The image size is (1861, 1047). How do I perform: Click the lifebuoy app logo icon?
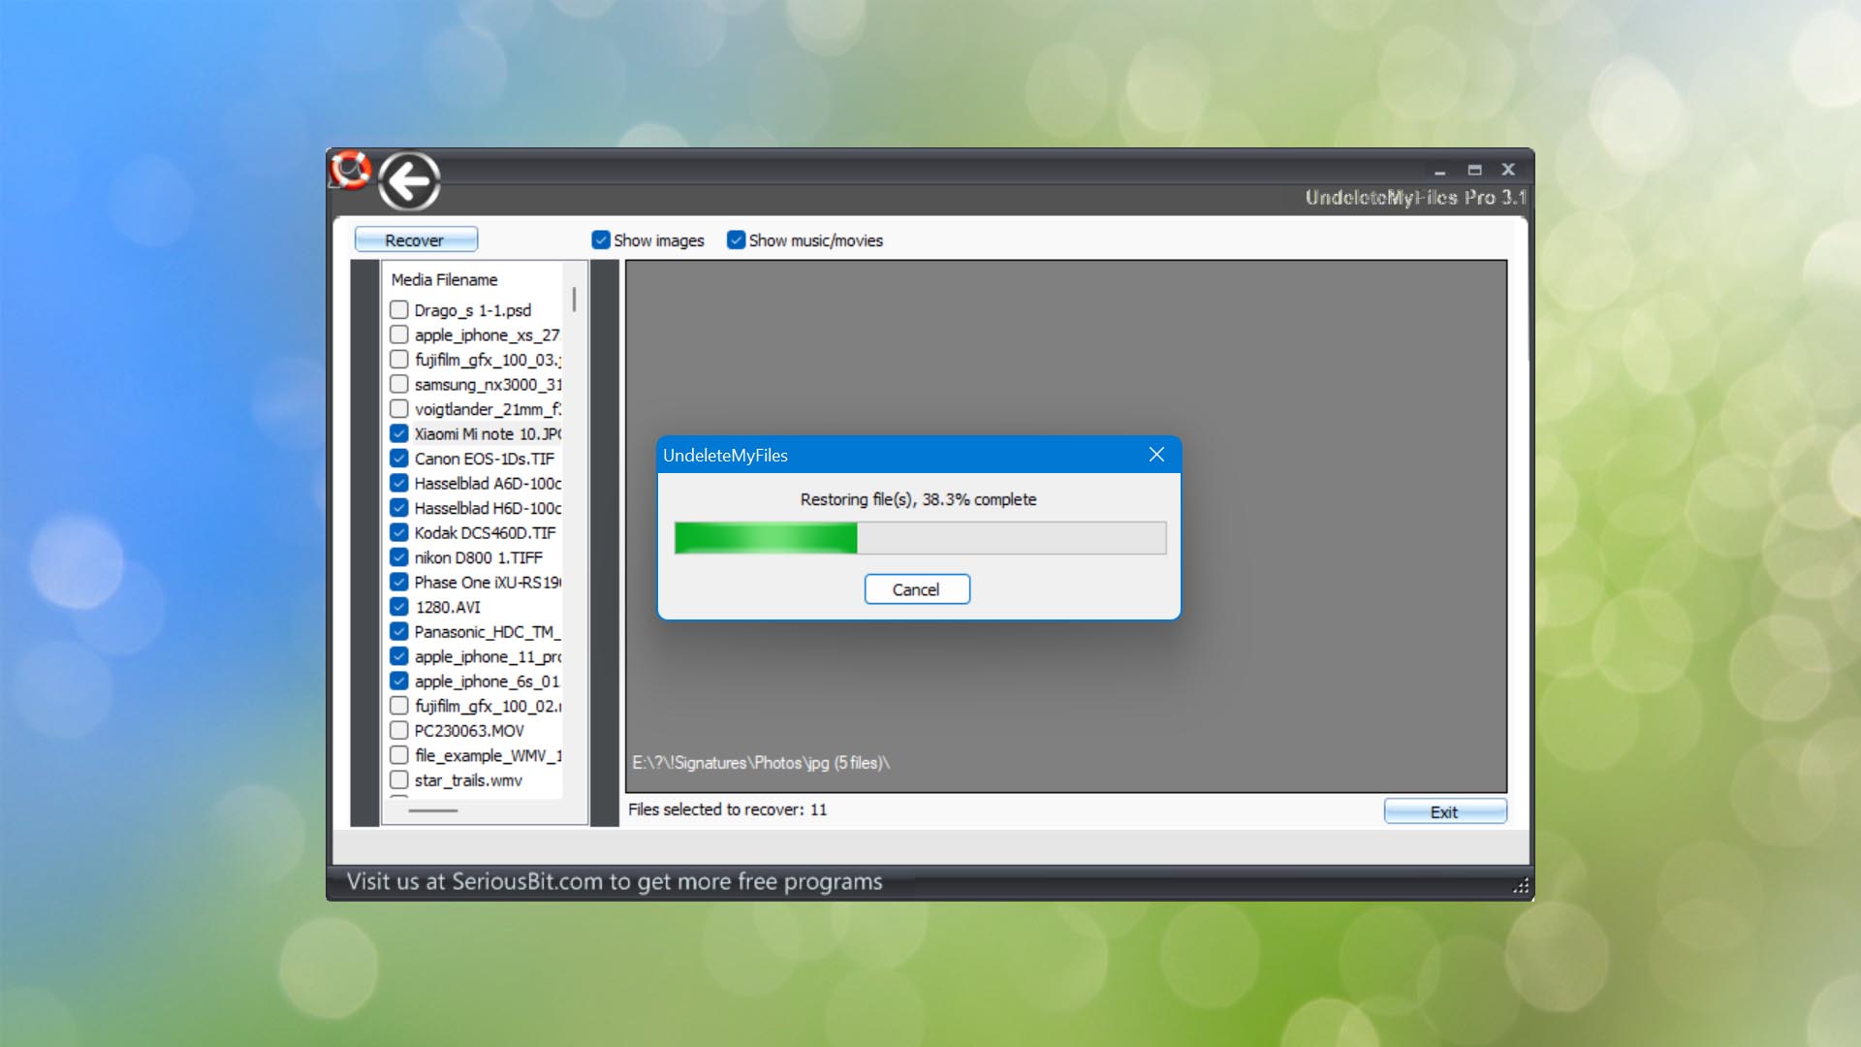(349, 170)
